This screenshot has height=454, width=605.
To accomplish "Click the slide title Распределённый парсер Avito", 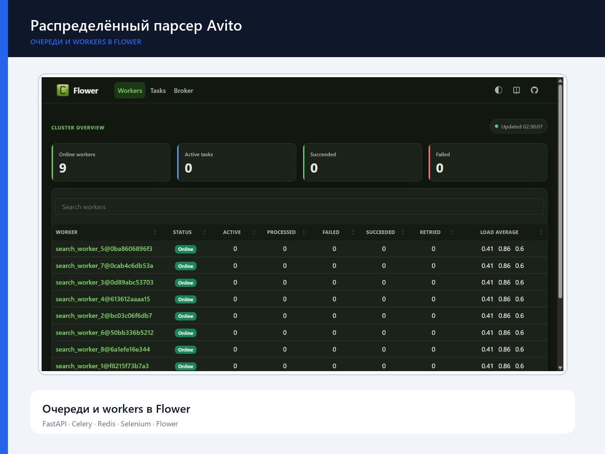I will click(136, 26).
